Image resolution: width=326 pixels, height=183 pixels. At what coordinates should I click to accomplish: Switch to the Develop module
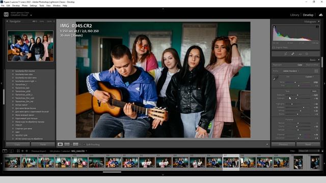pos(308,15)
